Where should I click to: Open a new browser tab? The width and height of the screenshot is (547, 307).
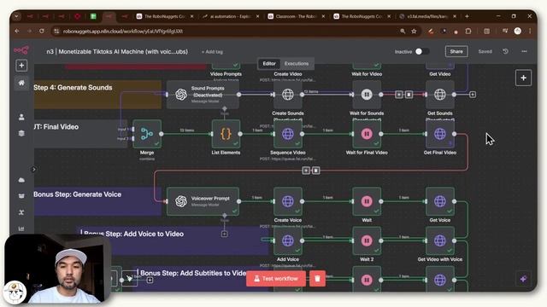pos(467,16)
